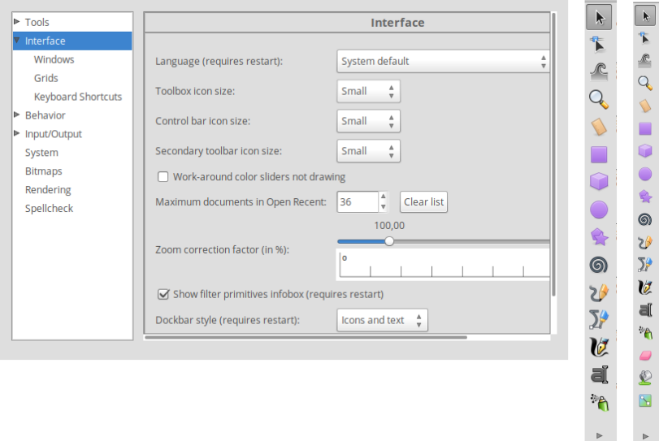The height and width of the screenshot is (441, 659).
Task: Select the Zoom magnifier in large-icon toolbox
Action: [599, 100]
